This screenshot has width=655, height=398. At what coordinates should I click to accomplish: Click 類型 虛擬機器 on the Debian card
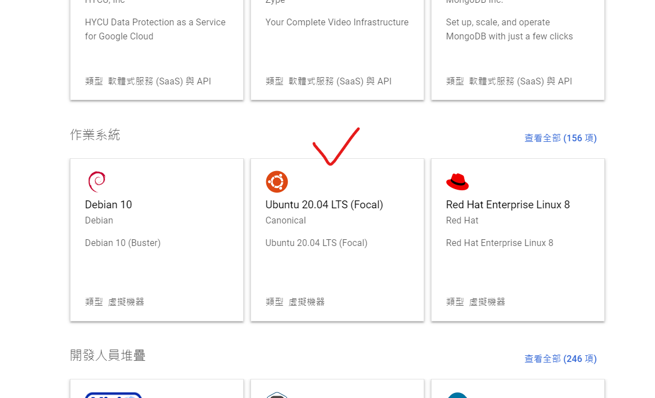[x=115, y=302]
